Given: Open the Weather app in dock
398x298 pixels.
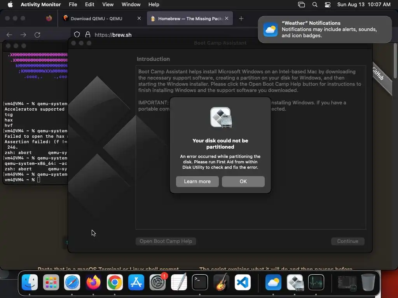Looking at the screenshot, I should (x=273, y=282).
